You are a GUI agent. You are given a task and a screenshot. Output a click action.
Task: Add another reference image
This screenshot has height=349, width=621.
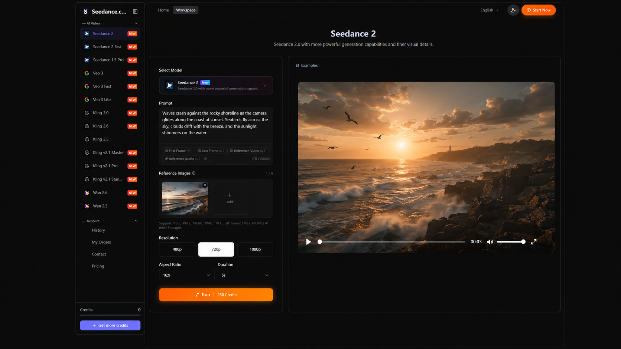(x=230, y=198)
